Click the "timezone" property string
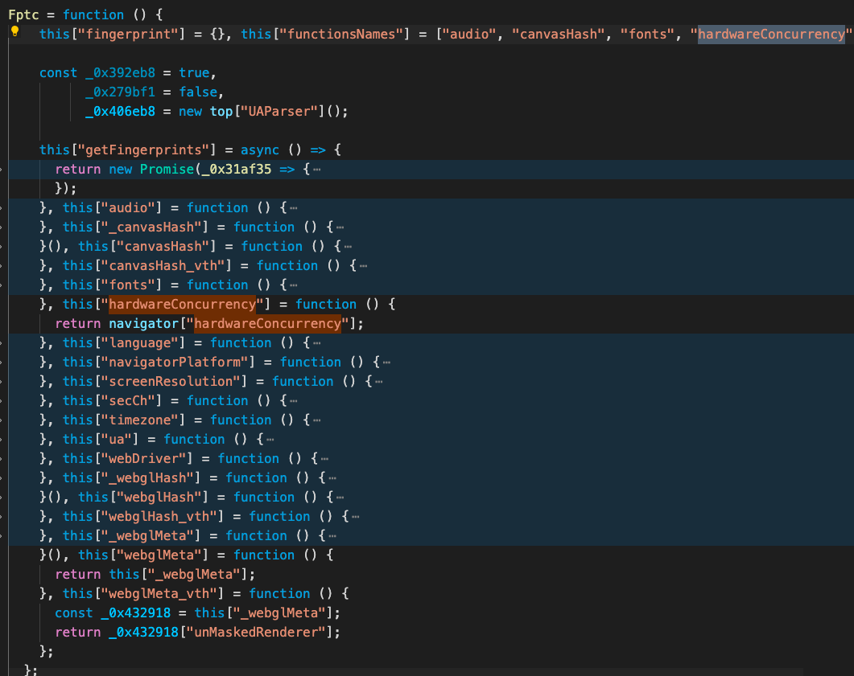Viewport: 854px width, 676px height. [140, 420]
